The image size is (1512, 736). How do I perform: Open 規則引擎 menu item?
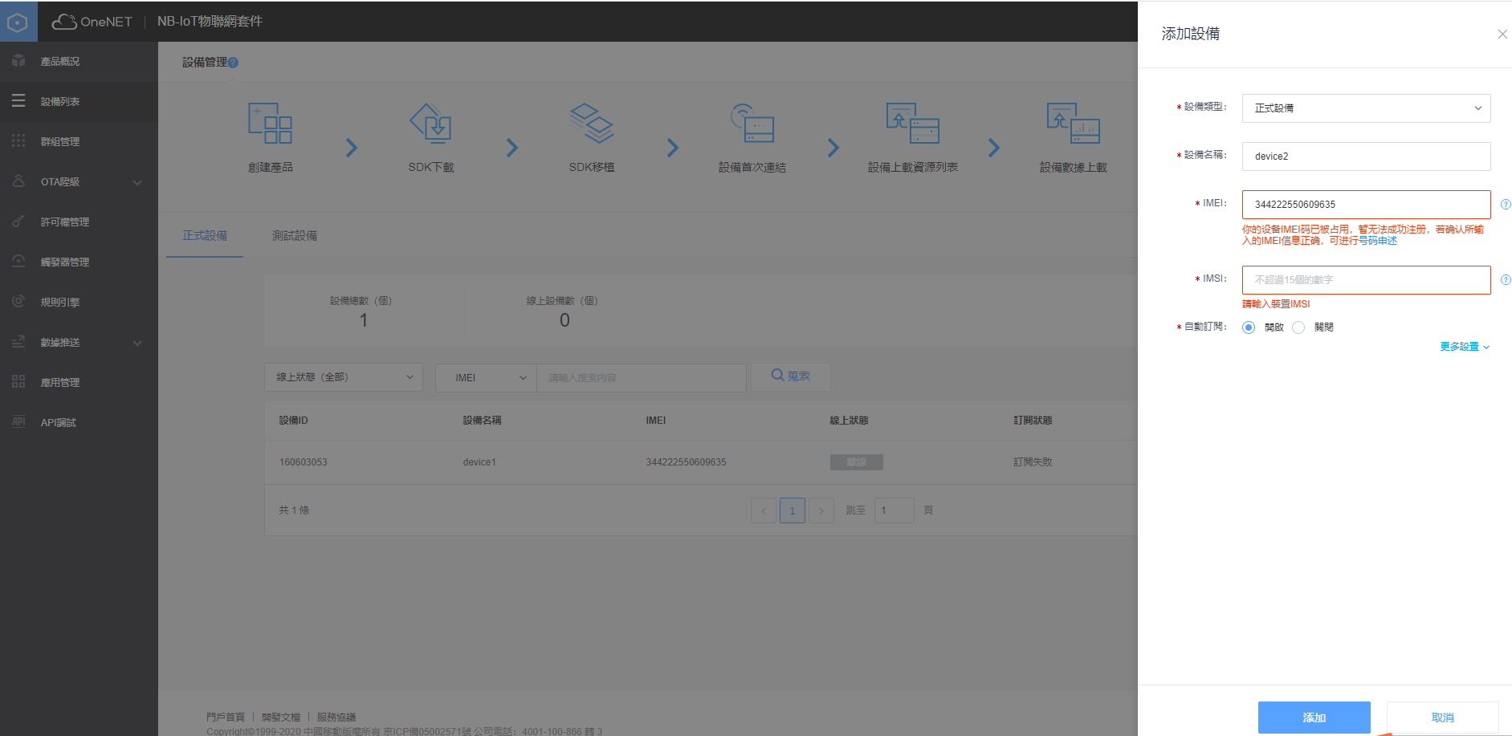[x=79, y=302]
